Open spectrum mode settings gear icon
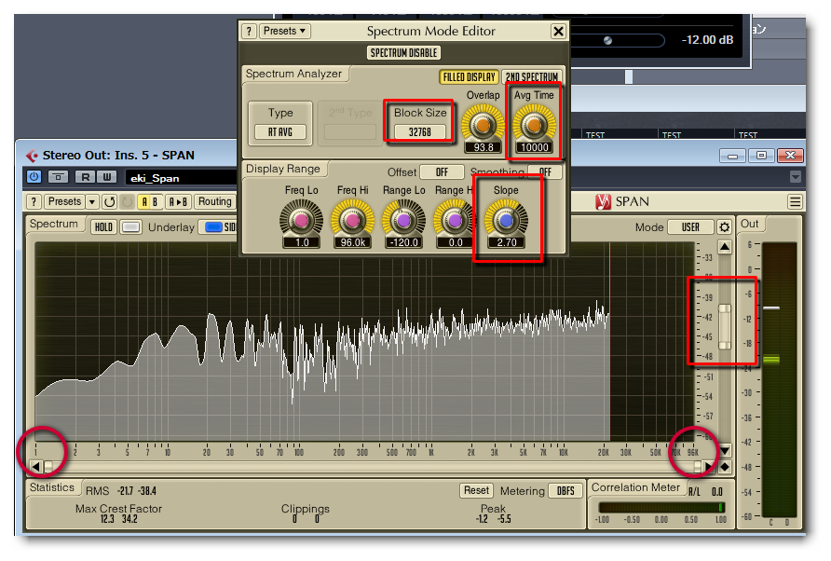The height and width of the screenshot is (561, 831). 724,227
